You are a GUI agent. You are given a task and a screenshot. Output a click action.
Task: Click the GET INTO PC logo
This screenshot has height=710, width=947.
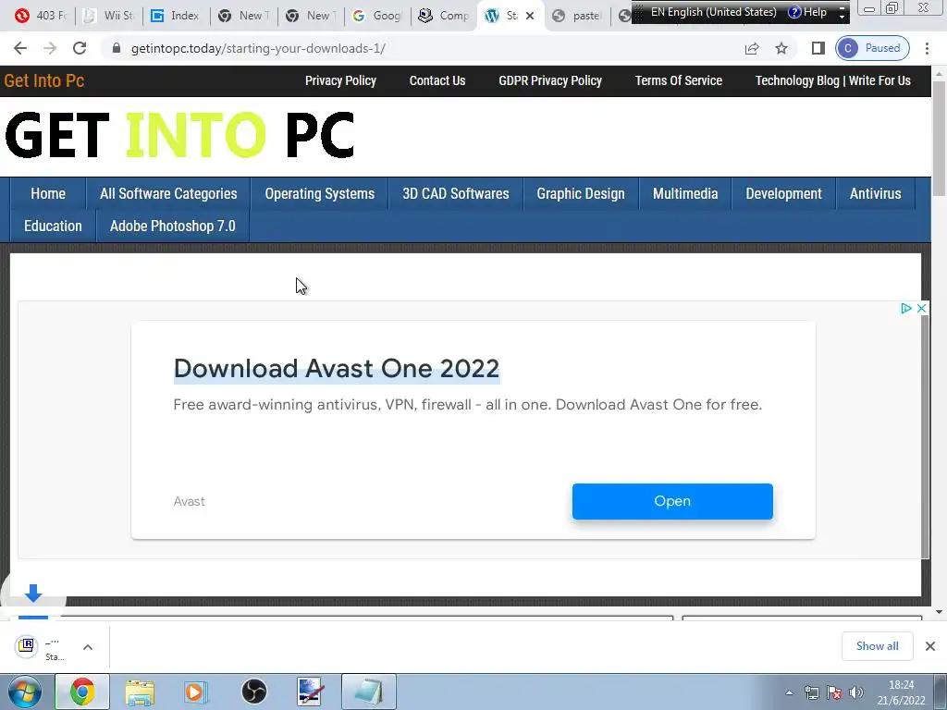[179, 136]
